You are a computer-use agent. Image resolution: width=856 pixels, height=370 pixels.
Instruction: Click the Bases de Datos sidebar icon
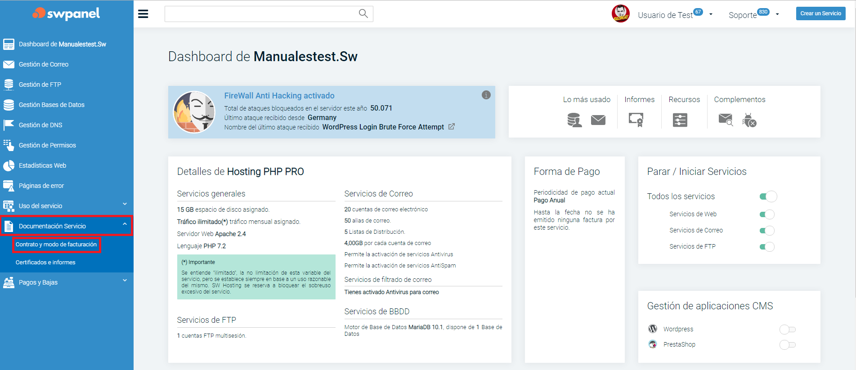tap(9, 105)
